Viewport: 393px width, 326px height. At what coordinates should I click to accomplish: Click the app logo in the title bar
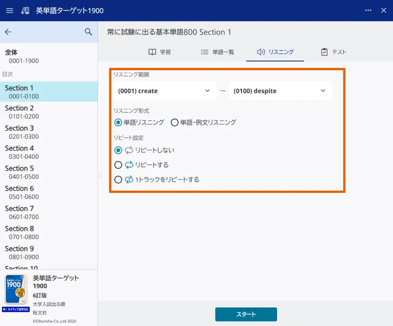pos(24,10)
